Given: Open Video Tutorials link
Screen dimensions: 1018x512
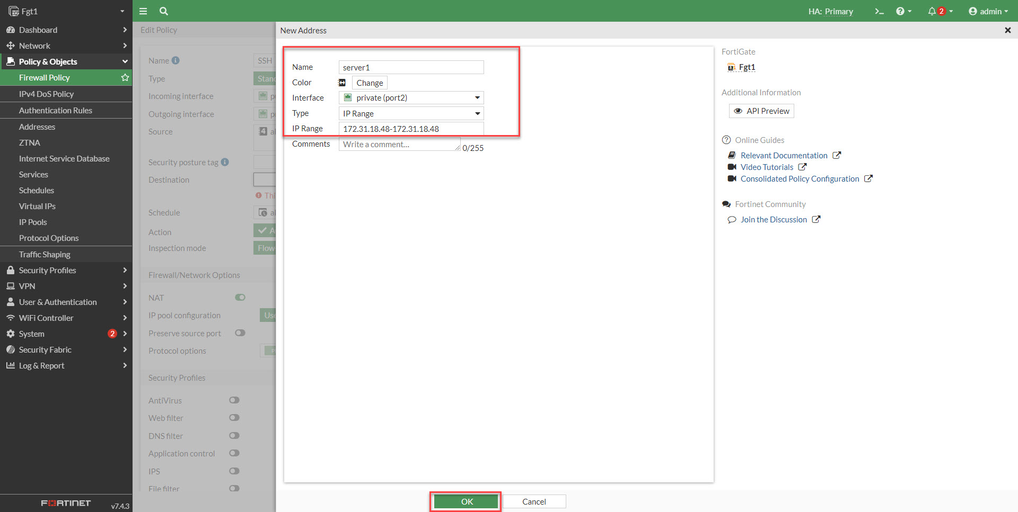Looking at the screenshot, I should [767, 167].
